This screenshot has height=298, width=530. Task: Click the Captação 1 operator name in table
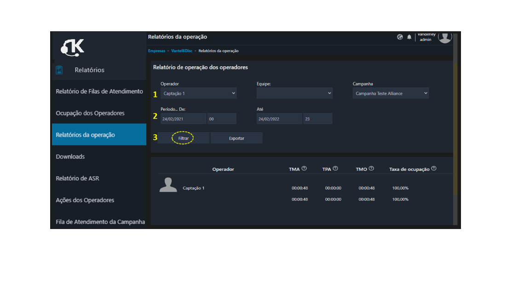[193, 188]
